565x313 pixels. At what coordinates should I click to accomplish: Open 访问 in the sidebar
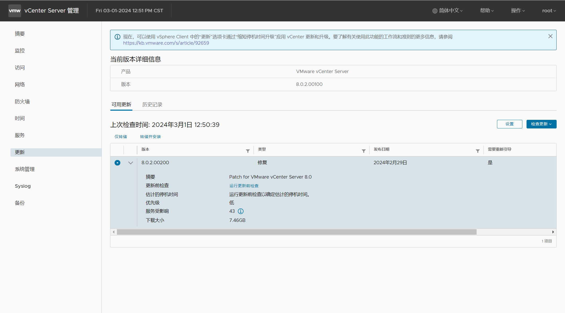20,68
